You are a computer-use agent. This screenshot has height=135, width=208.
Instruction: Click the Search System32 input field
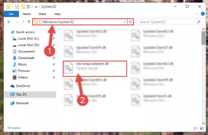point(167,22)
